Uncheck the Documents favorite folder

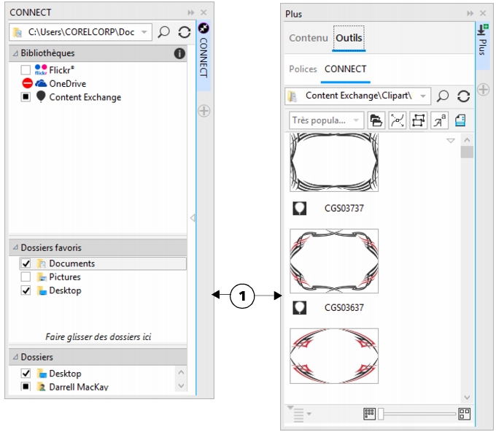coord(26,263)
